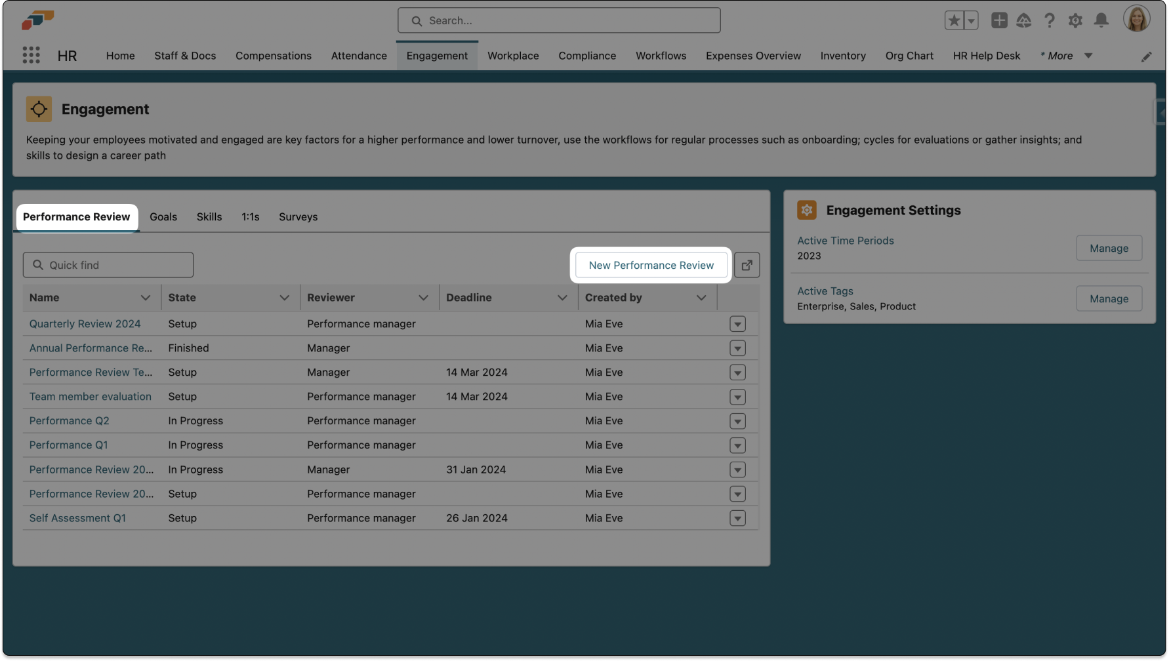Open the app launcher grid icon

coord(31,55)
